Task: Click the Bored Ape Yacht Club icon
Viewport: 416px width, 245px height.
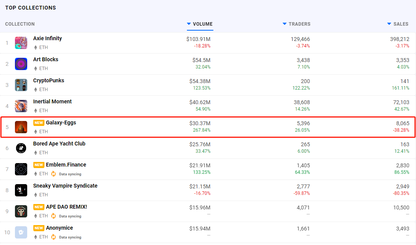Action: pos(21,148)
